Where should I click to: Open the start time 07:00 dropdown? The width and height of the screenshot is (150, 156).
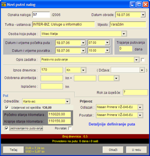[107, 43]
